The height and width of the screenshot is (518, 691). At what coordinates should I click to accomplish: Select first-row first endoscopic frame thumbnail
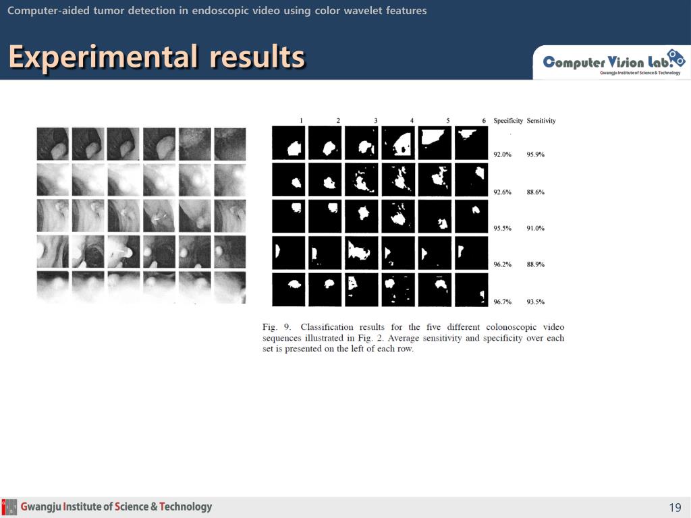coord(53,144)
